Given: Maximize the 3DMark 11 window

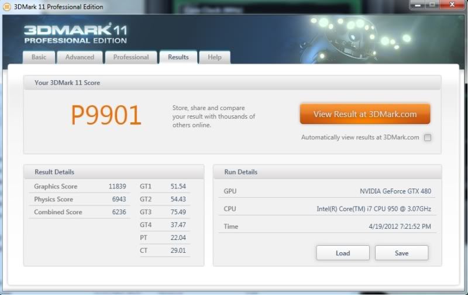Looking at the screenshot, I should point(432,5).
